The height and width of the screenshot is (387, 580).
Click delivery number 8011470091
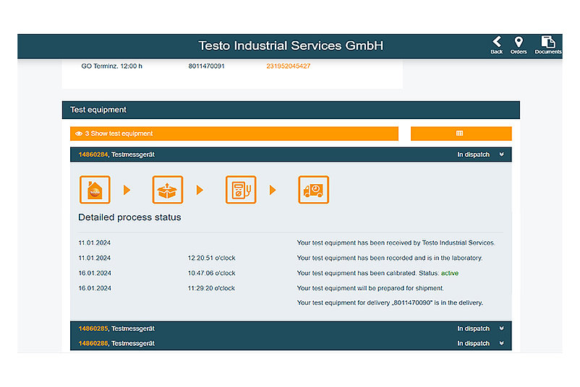tap(206, 66)
